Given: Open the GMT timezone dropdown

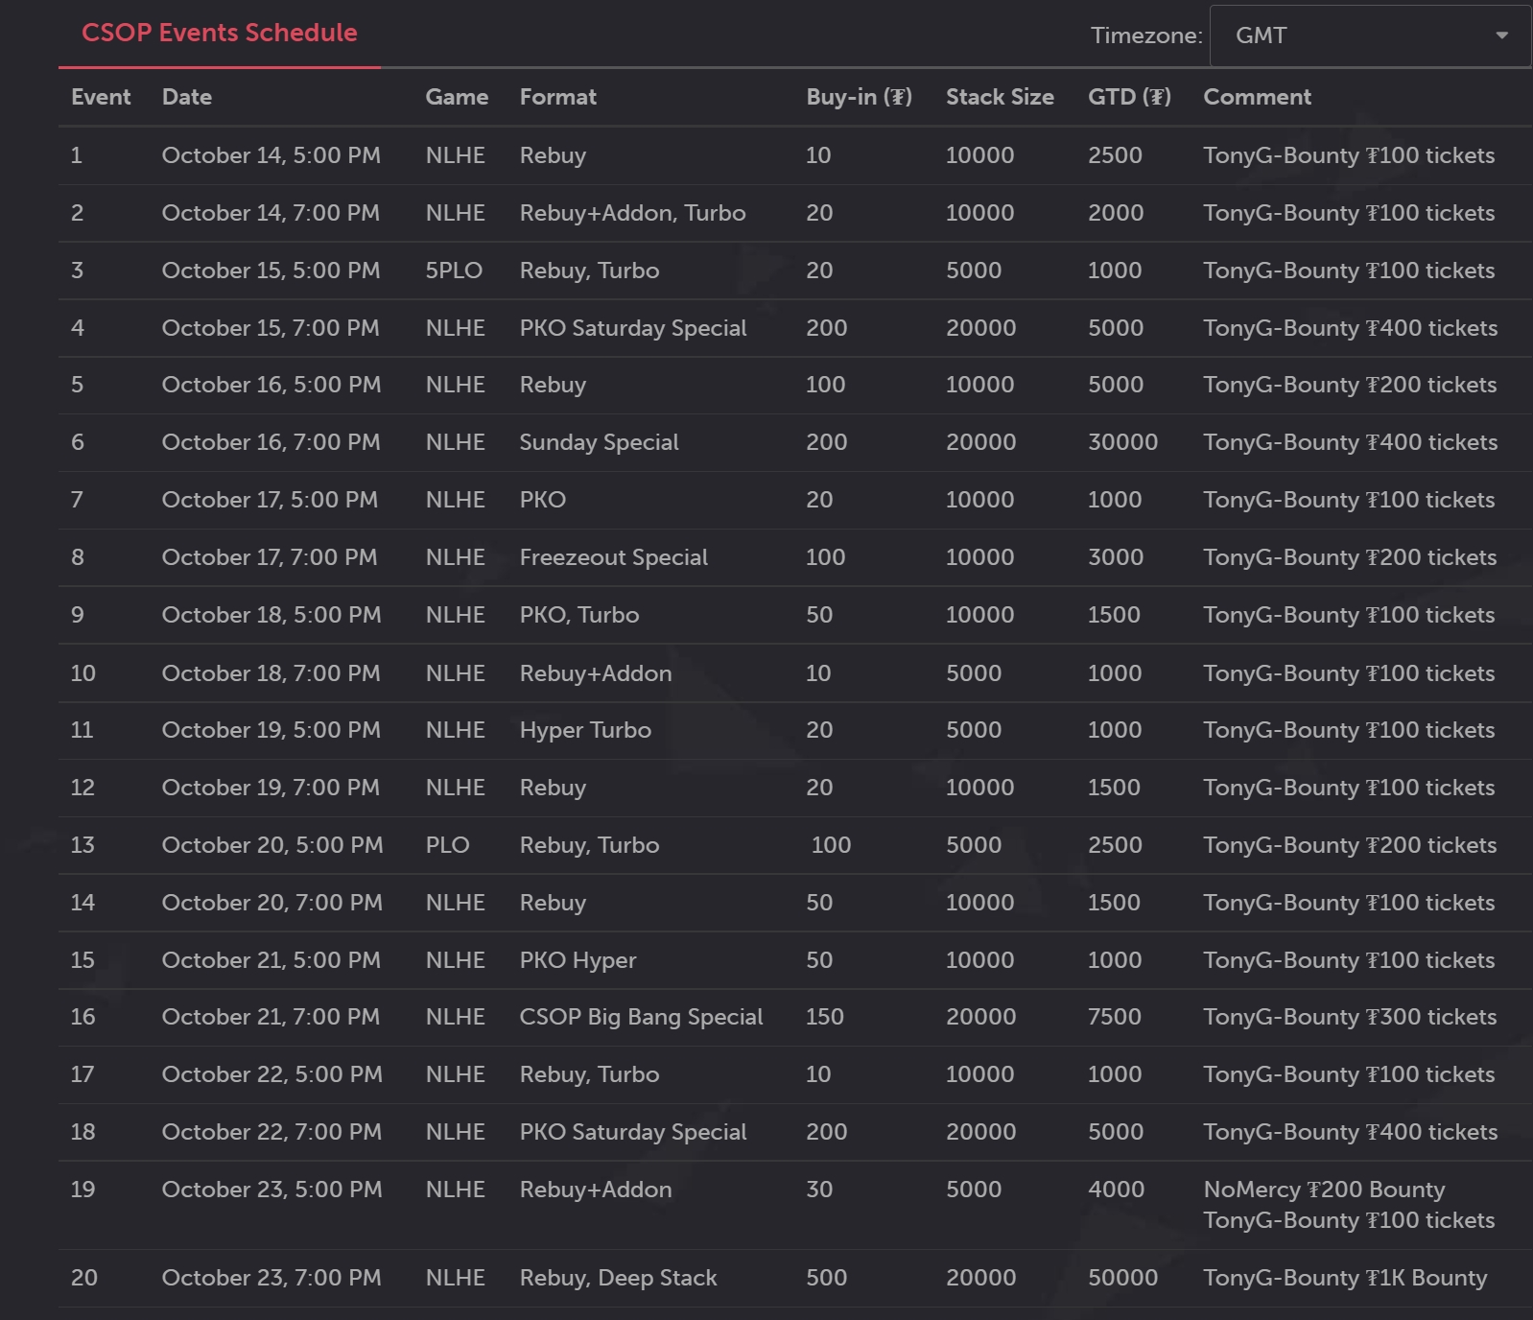Looking at the screenshot, I should (x=1370, y=35).
